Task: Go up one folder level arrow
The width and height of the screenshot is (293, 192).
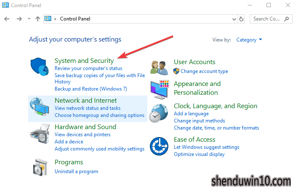Action: pyautogui.click(x=38, y=19)
